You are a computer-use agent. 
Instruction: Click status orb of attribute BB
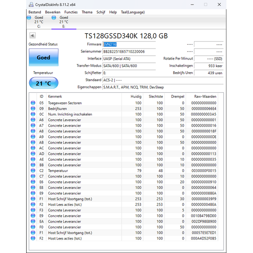(33, 165)
